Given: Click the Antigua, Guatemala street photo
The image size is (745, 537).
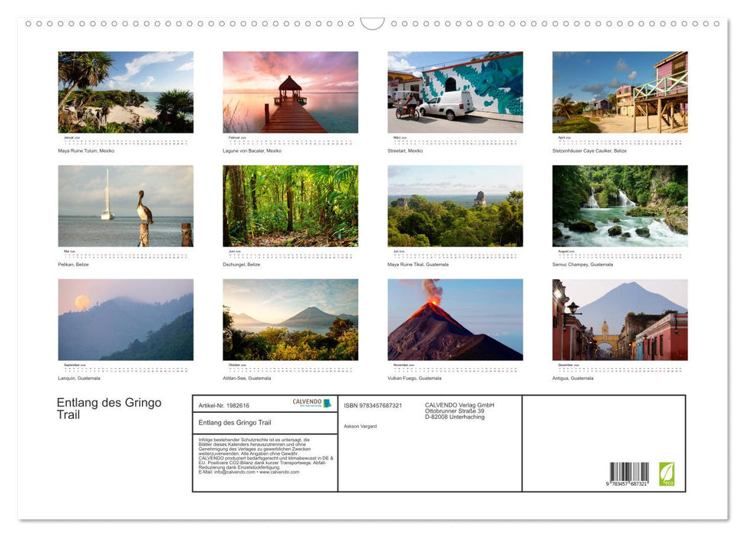Looking at the screenshot, I should click(620, 319).
